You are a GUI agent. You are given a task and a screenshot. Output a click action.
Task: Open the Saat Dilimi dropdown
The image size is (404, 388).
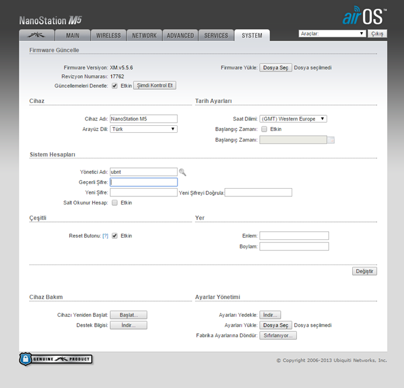click(x=293, y=119)
